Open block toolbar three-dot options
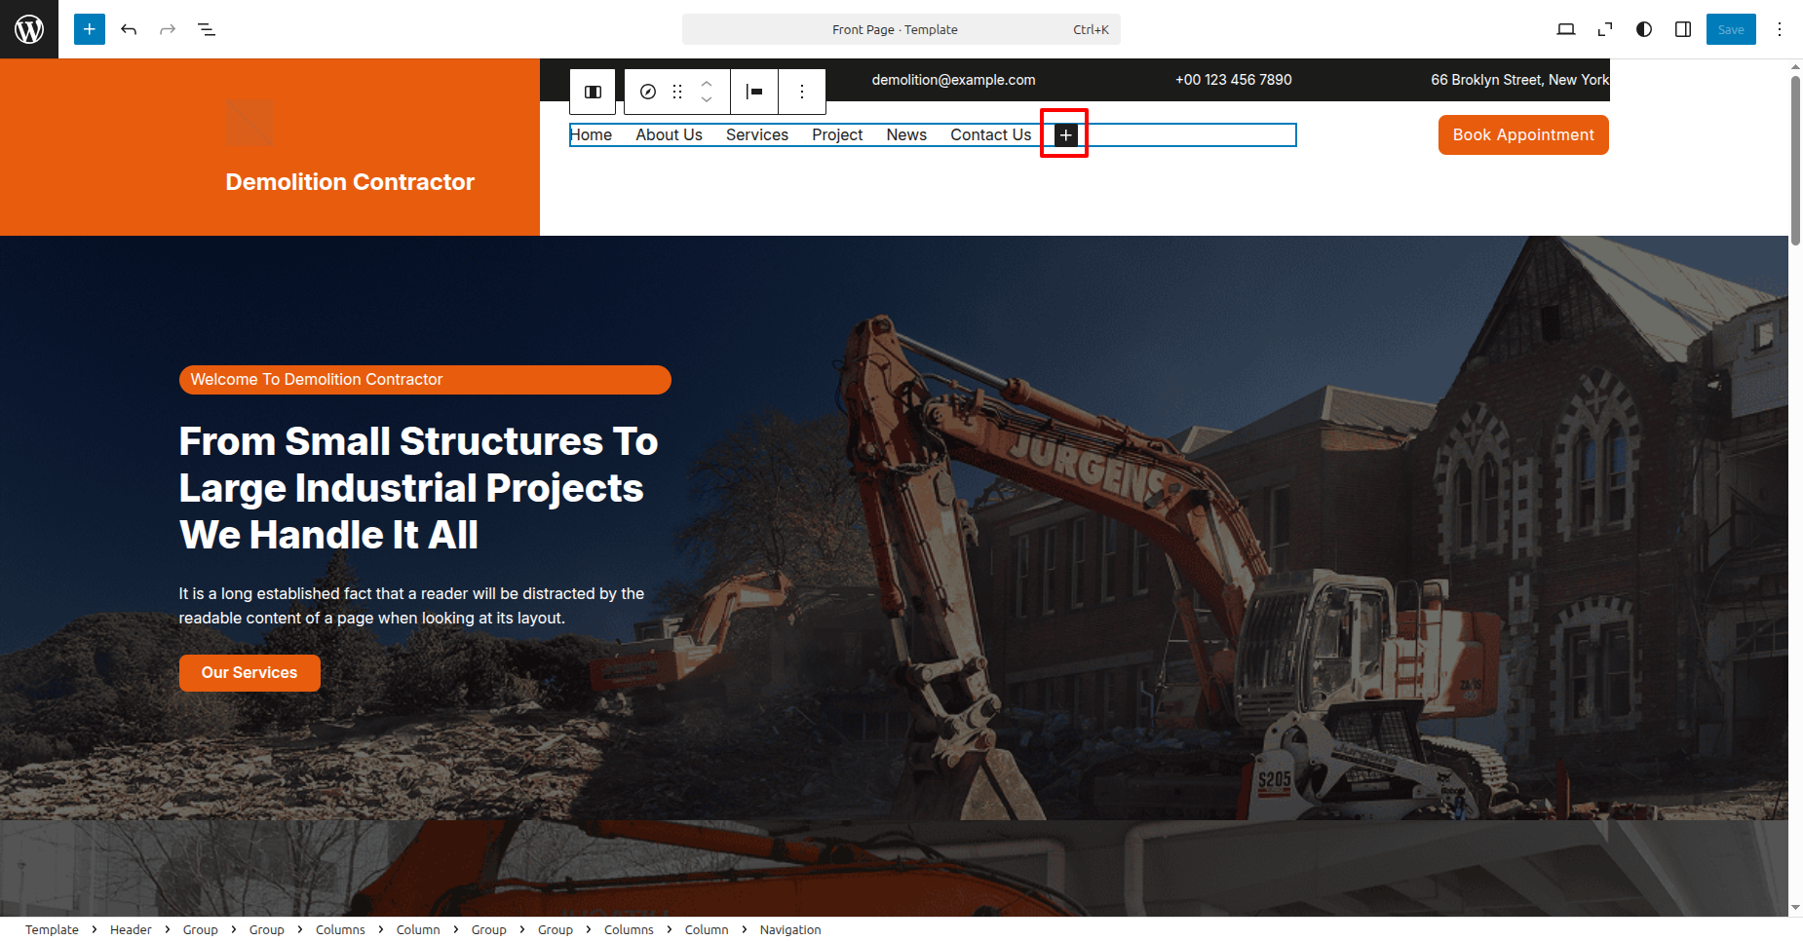 pos(802,92)
